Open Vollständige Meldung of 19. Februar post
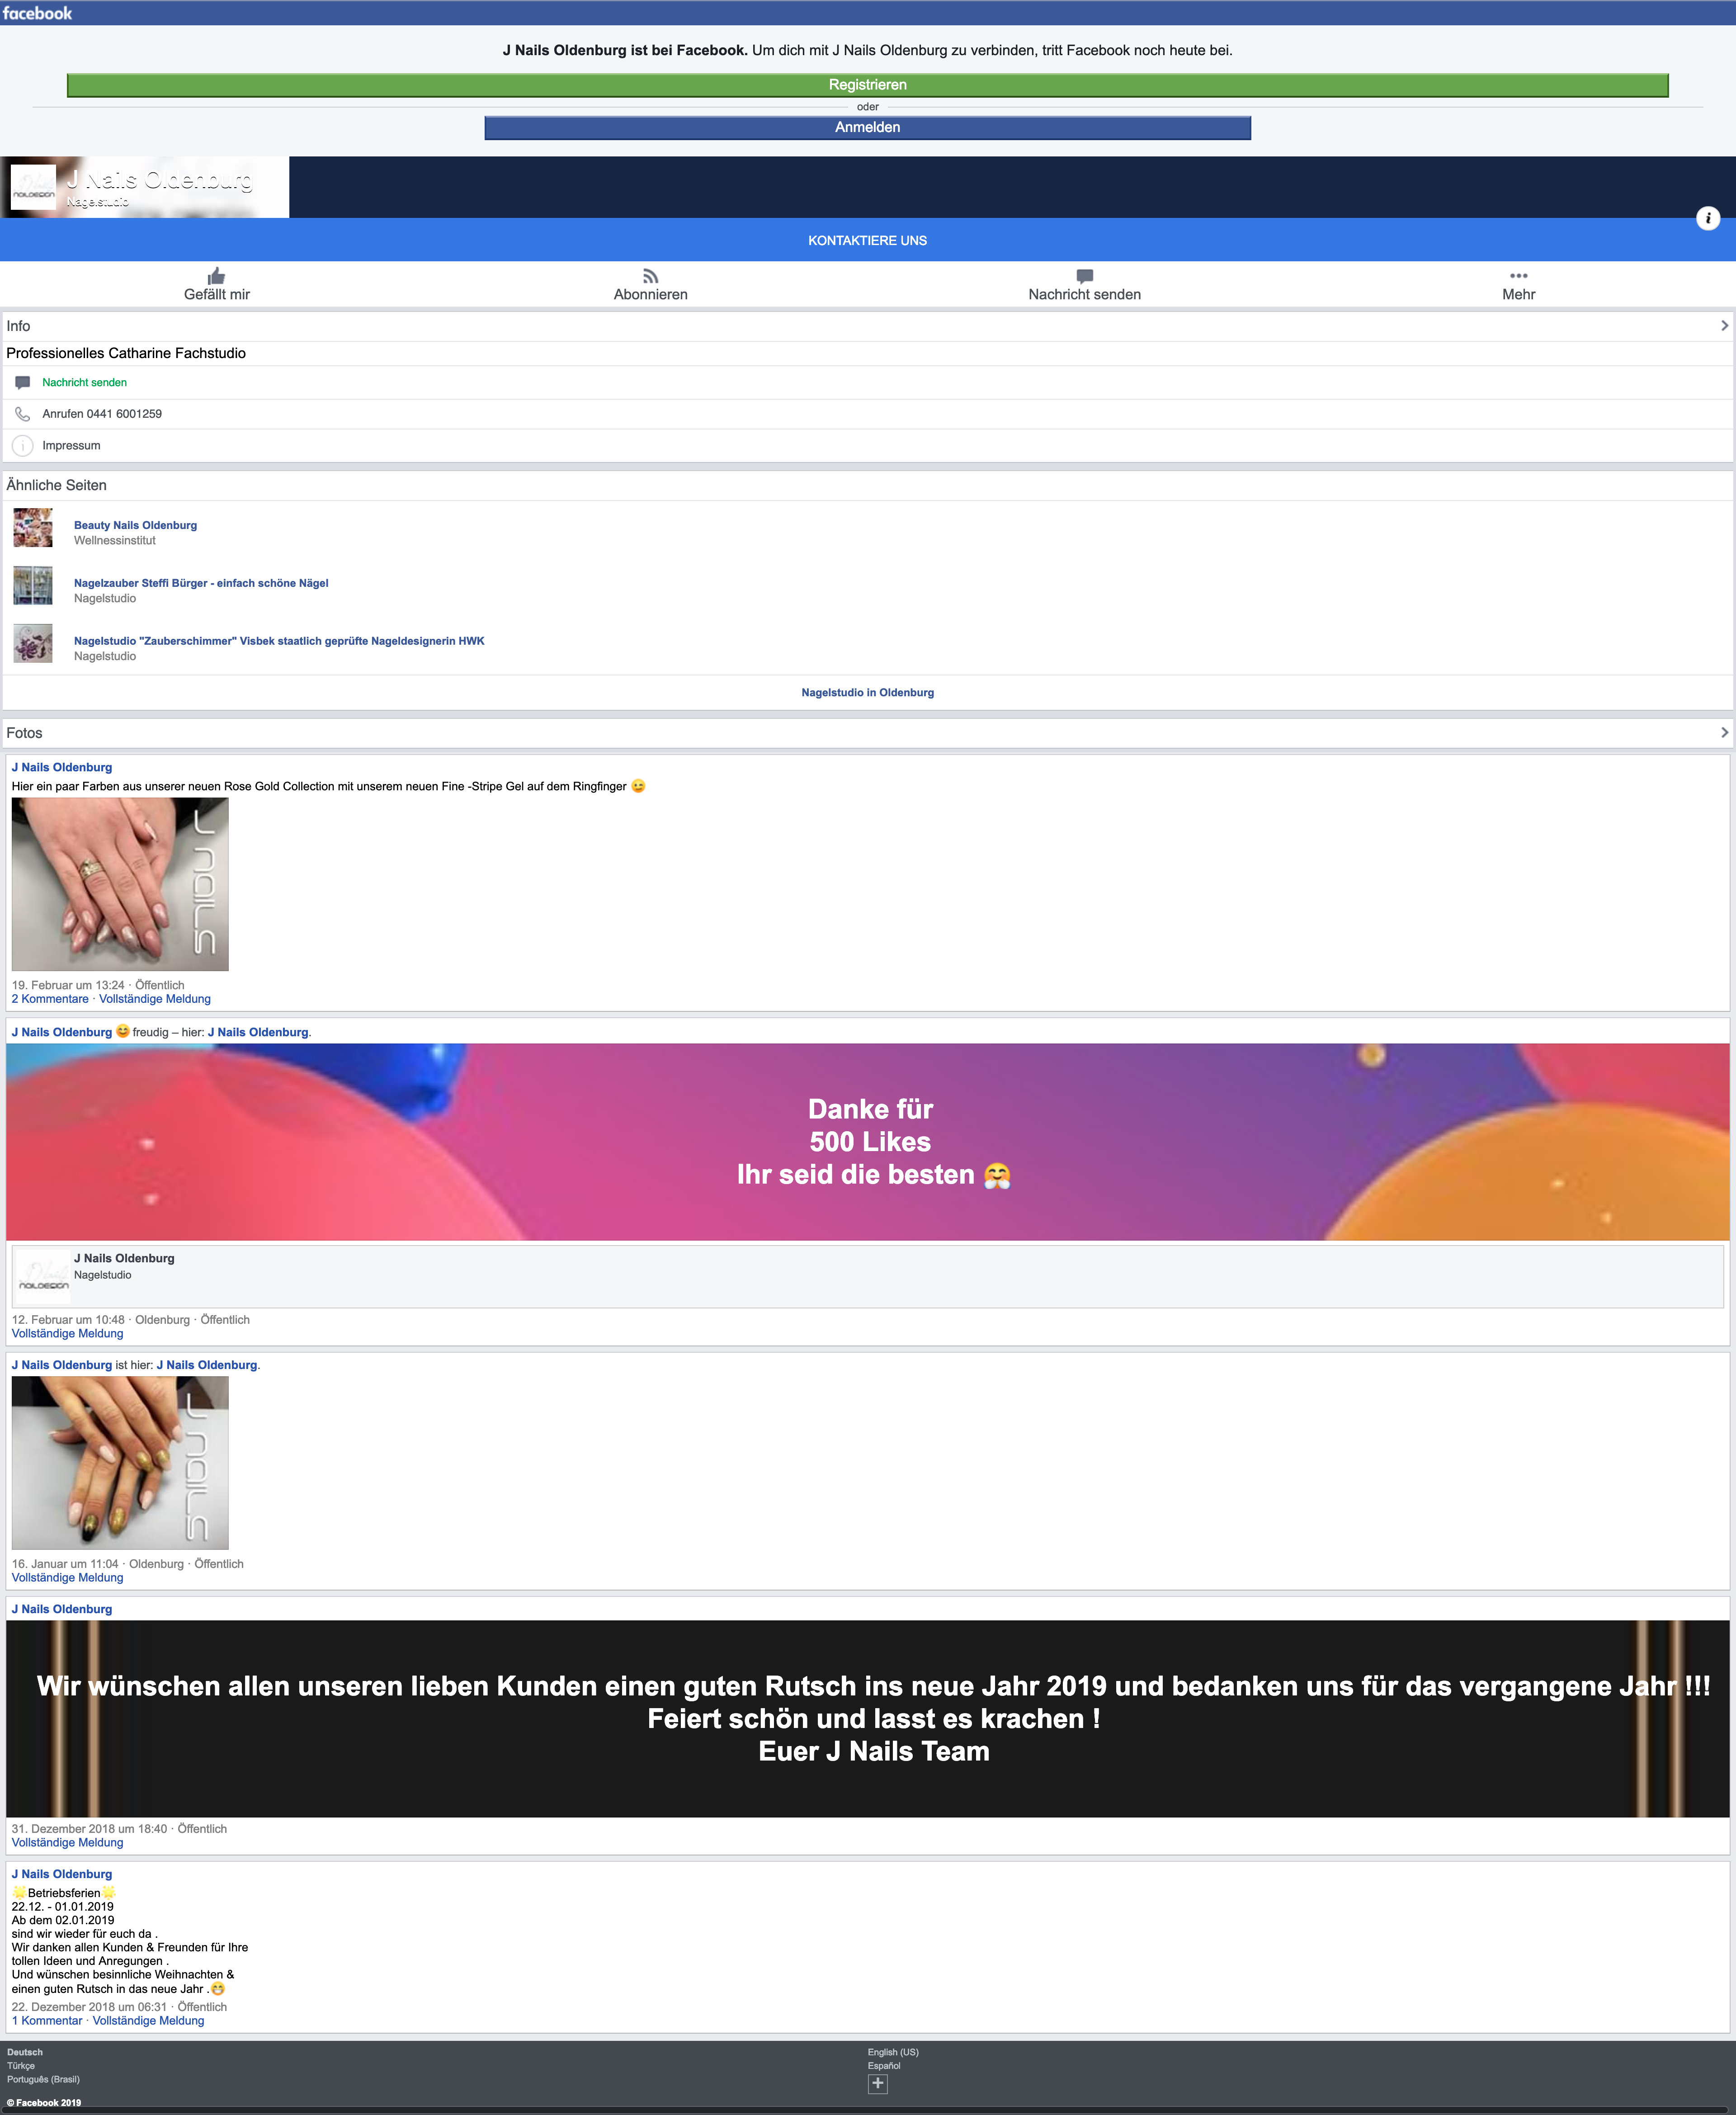 pos(155,999)
